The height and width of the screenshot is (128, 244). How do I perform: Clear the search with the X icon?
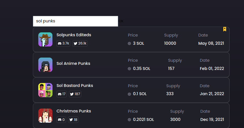(122, 21)
